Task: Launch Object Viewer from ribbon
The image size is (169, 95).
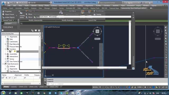Action: 8,14
